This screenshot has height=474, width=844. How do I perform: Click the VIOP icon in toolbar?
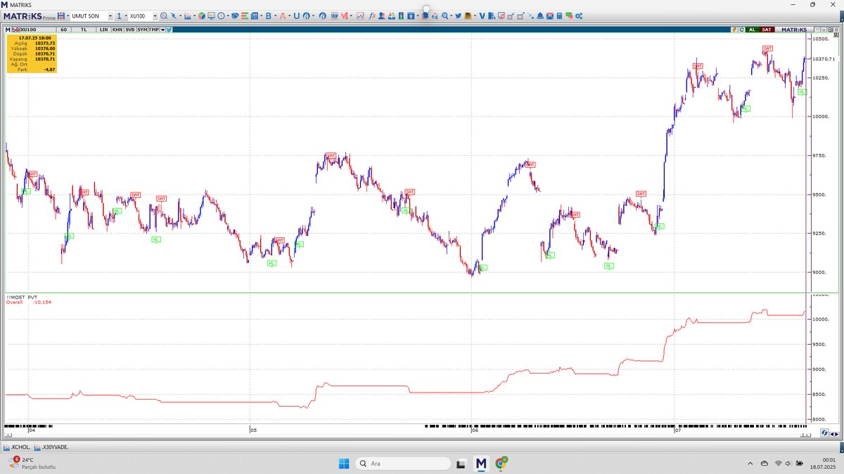(335, 15)
